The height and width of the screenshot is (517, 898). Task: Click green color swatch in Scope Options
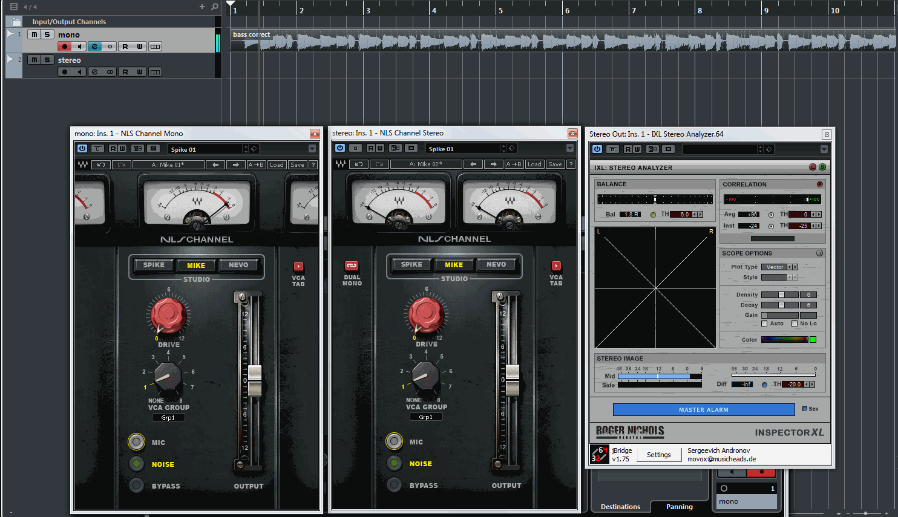coord(813,339)
